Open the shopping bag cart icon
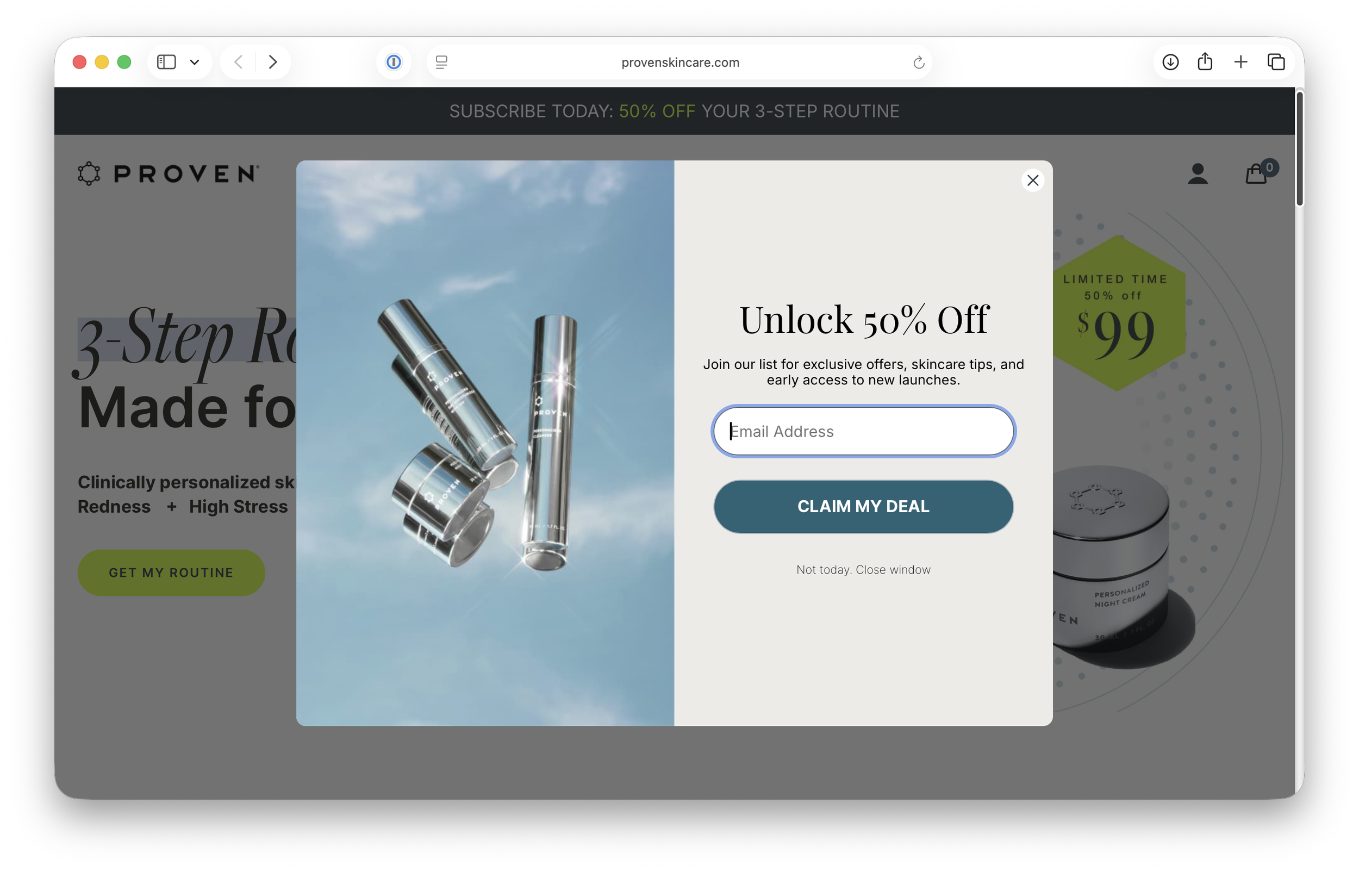 (1256, 174)
